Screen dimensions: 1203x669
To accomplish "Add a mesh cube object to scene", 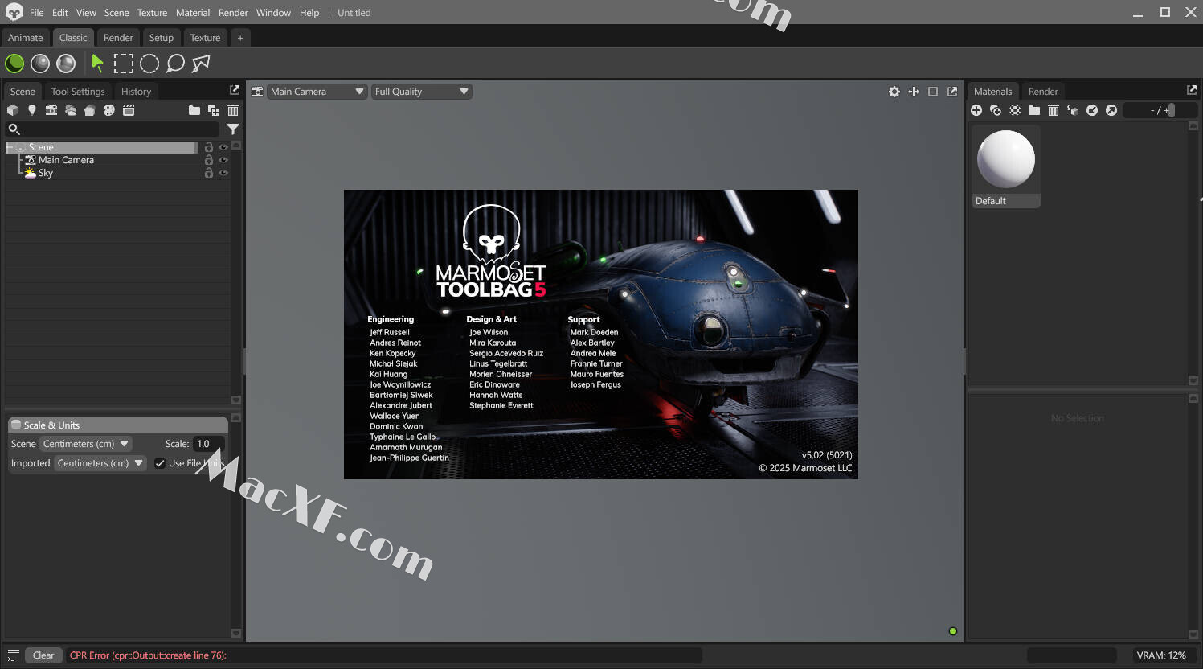I will [x=13, y=110].
